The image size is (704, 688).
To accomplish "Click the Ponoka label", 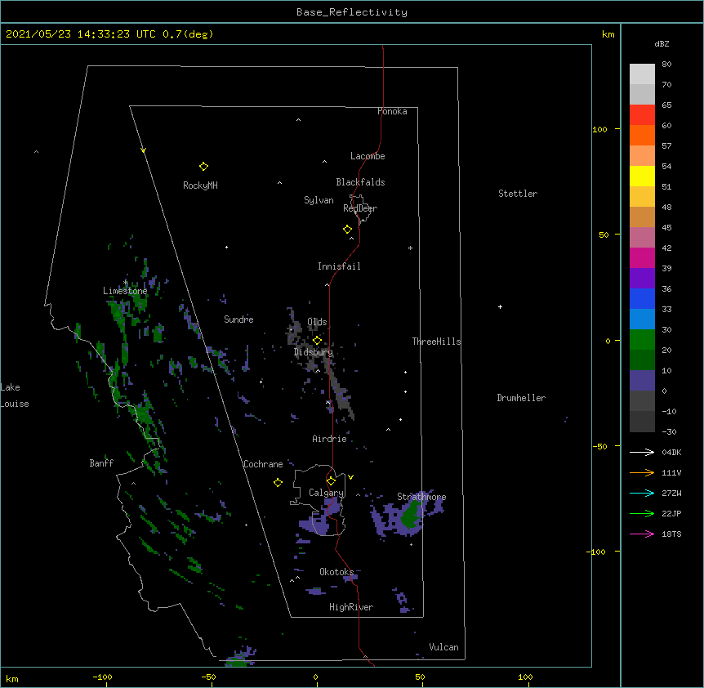I will 392,111.
